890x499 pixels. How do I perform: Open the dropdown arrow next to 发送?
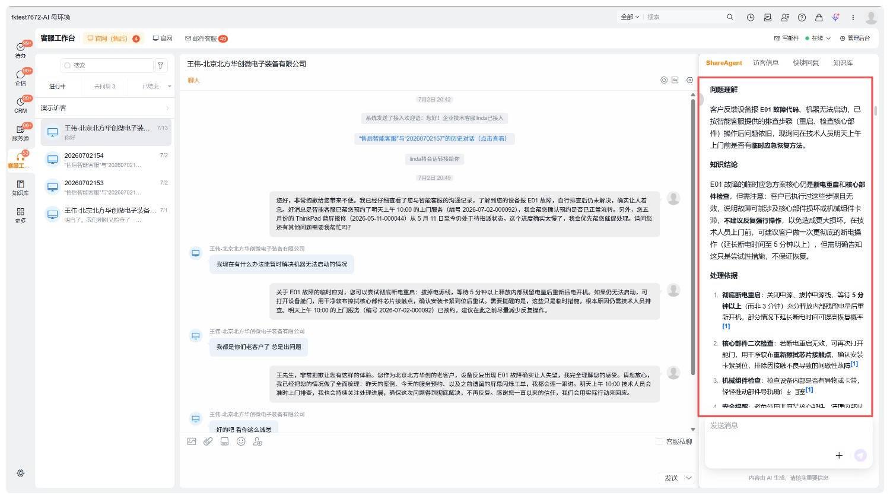click(x=688, y=478)
